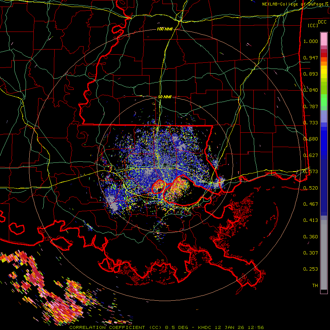Click the NEXLAB-College of DuPage label
Viewport: 330px width, 330px height.
click(x=296, y=4)
